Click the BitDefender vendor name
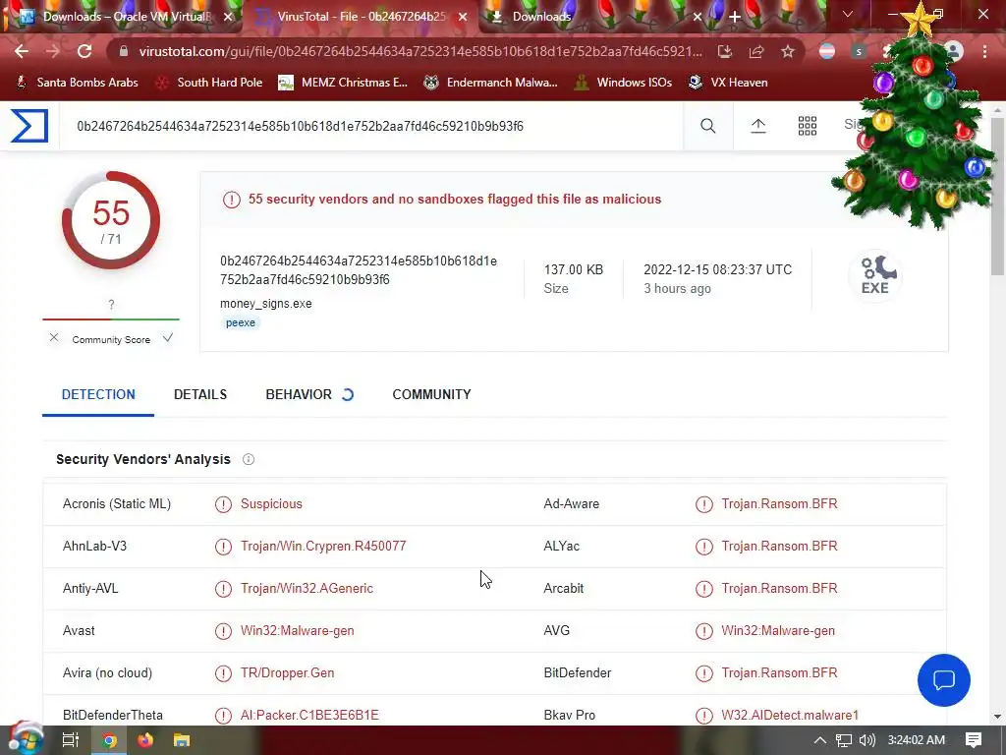 [578, 672]
